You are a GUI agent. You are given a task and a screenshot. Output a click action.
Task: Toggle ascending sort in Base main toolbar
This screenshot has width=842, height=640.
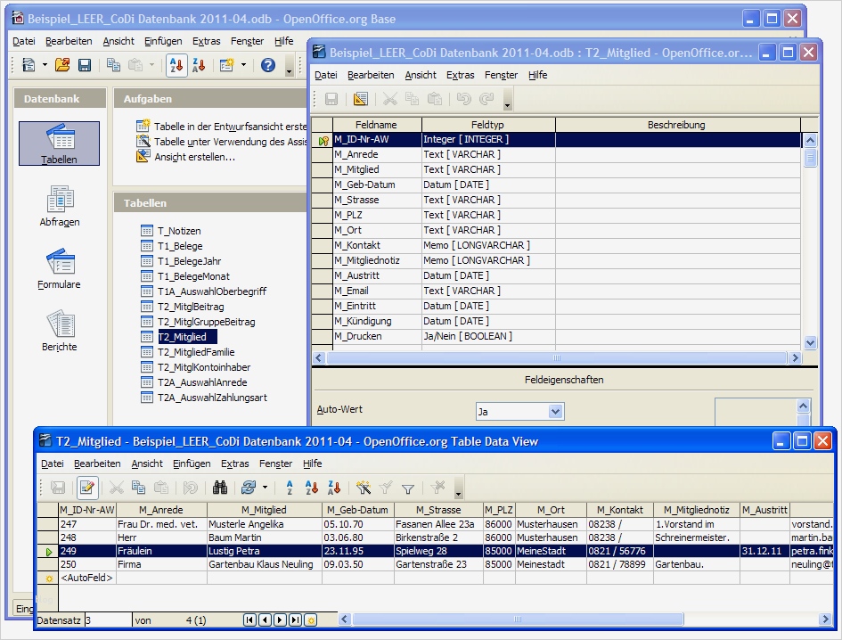[176, 65]
